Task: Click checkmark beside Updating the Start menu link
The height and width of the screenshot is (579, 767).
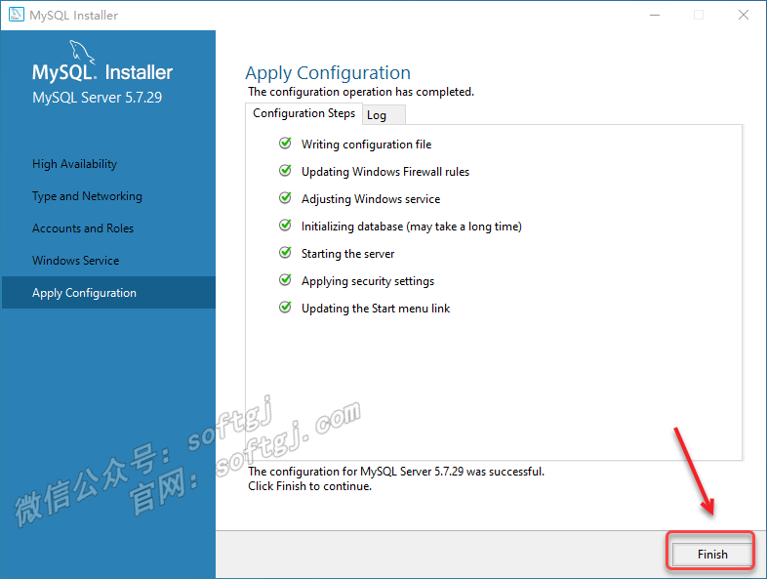Action: [x=285, y=308]
